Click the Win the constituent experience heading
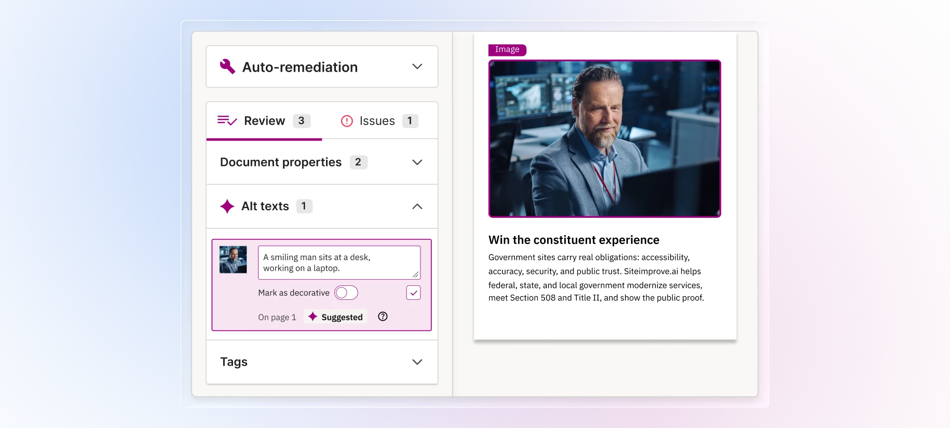950x428 pixels. 574,240
